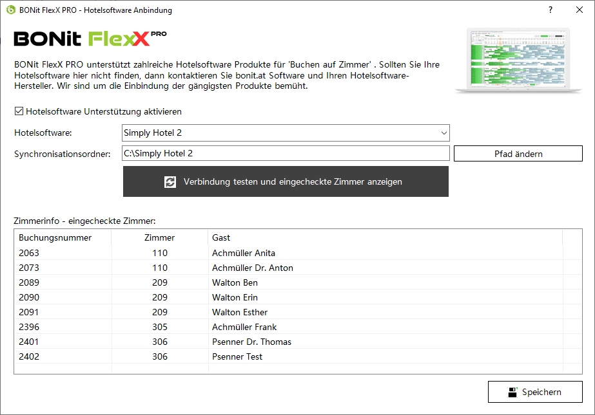
Task: Click the laptop screenshot thumbnail
Action: pos(518,60)
